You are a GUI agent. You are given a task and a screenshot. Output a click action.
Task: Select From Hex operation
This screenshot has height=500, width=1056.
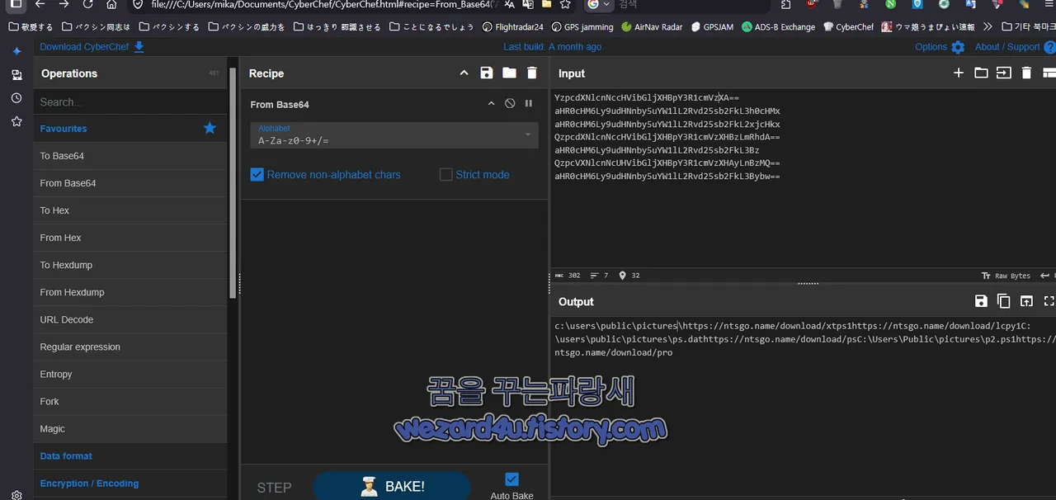(130, 238)
